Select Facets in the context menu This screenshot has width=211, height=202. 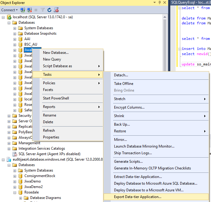(x=68, y=90)
